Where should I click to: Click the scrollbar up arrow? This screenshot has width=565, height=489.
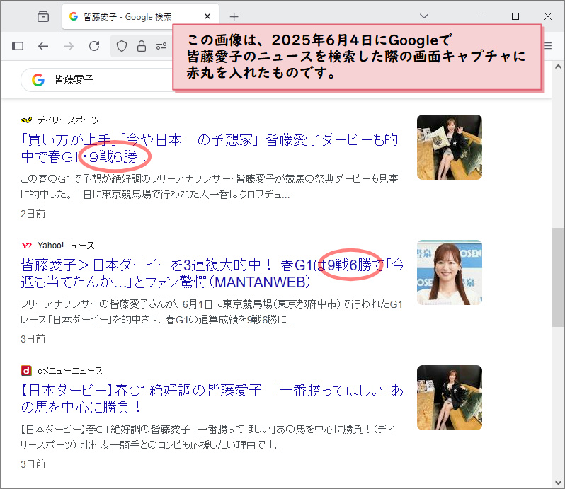point(558,67)
